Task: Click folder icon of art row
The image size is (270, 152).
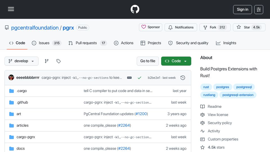Action: pyautogui.click(x=12, y=114)
